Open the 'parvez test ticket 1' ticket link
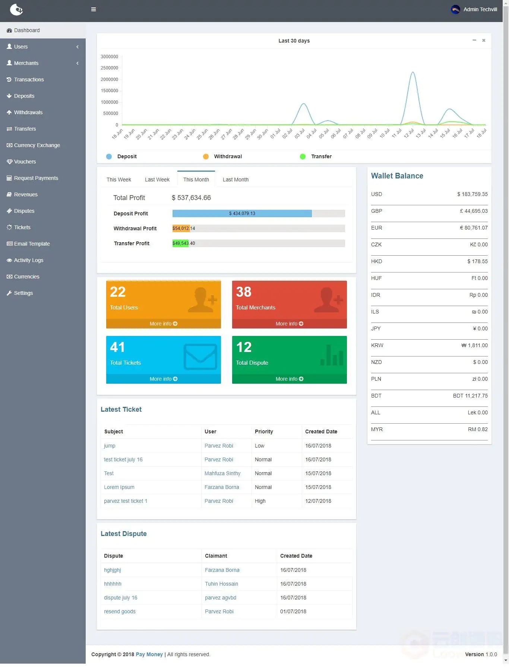The width and height of the screenshot is (509, 667). click(126, 501)
